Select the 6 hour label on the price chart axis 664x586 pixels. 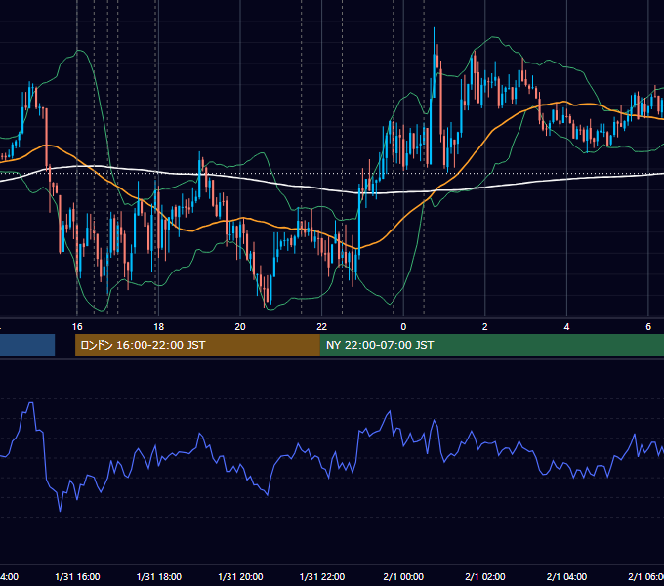tap(648, 327)
